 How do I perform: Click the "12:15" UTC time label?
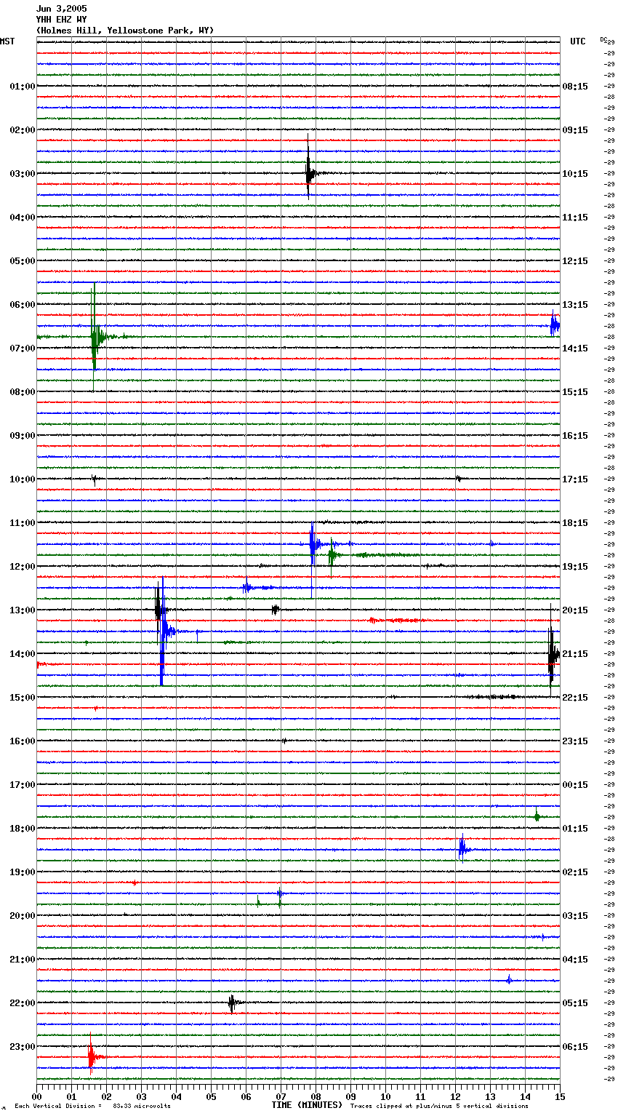[575, 261]
